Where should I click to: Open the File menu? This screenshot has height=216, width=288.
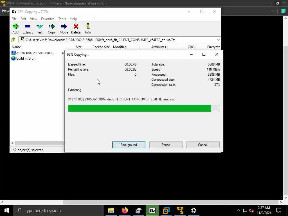(14, 19)
